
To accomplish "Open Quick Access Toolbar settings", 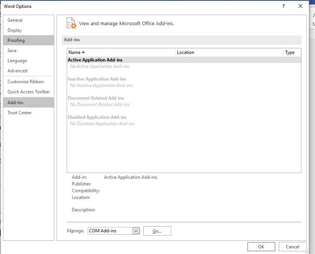I will click(29, 92).
